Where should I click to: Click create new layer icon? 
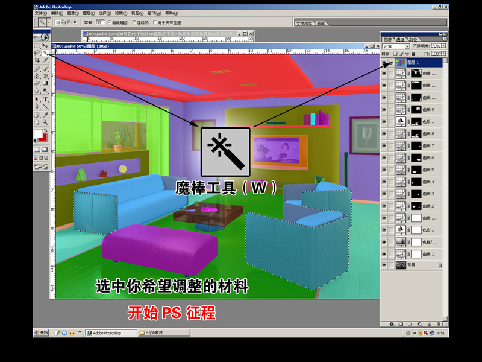point(430,324)
